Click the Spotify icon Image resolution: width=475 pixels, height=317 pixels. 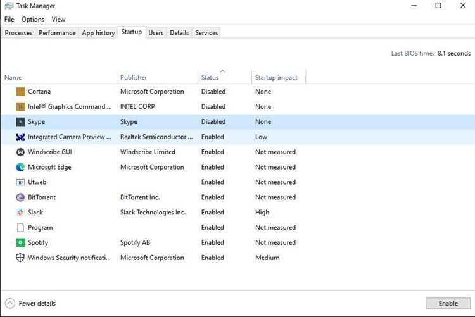(20, 242)
